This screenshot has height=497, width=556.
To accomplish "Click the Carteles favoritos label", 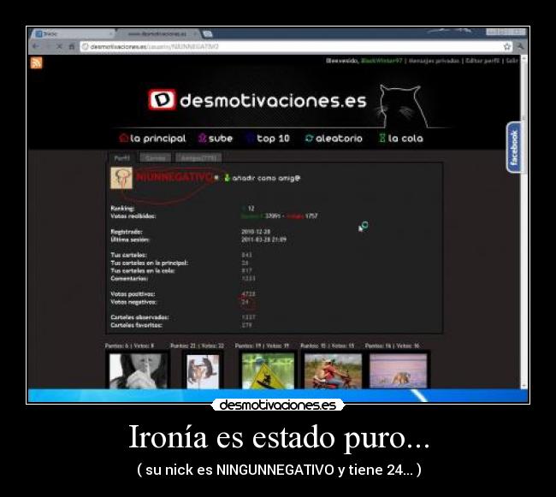I will 137,325.
